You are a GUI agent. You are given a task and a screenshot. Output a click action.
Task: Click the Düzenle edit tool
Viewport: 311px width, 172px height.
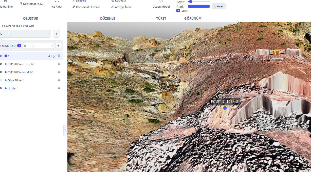click(x=79, y=1)
